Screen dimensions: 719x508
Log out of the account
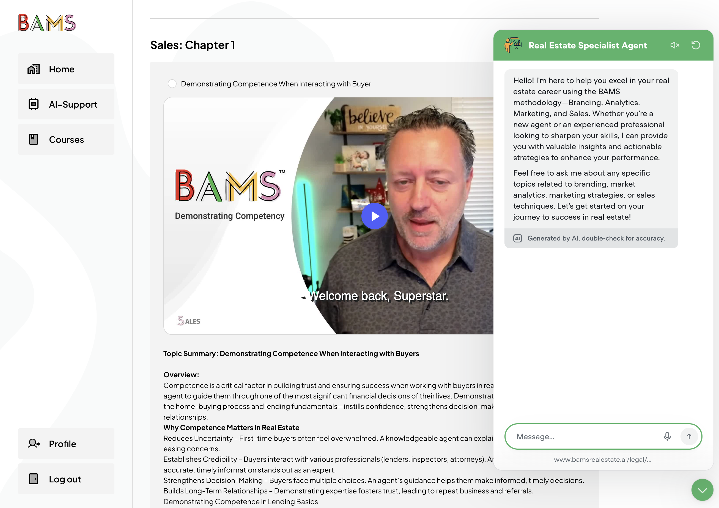66,479
